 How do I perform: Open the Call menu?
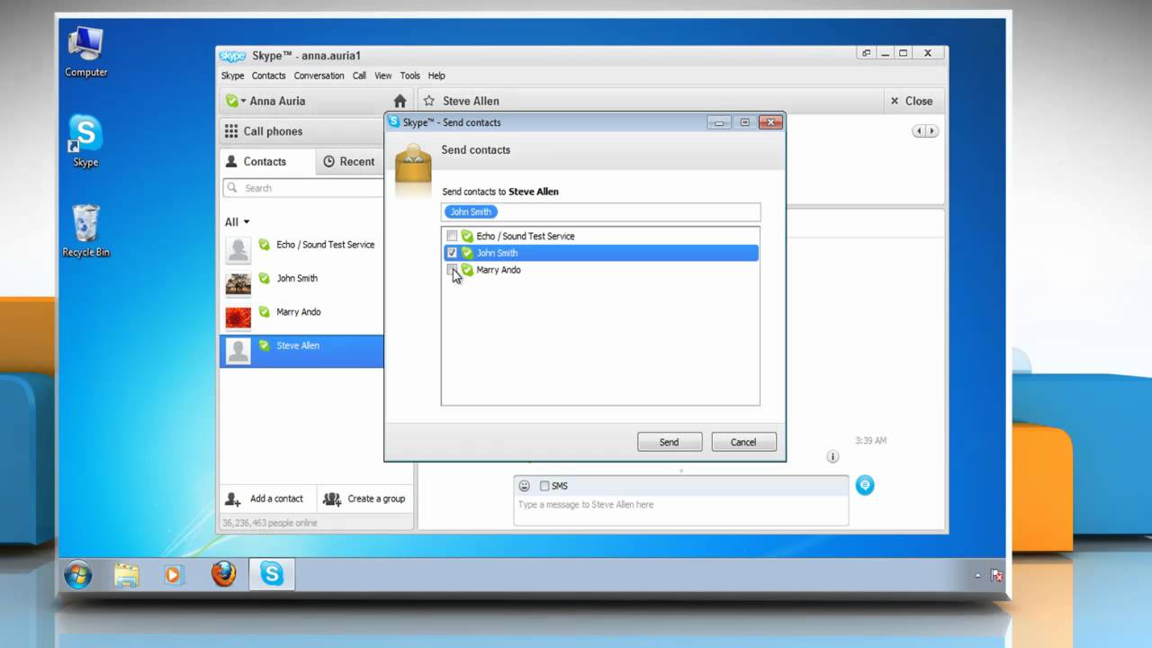coord(359,76)
